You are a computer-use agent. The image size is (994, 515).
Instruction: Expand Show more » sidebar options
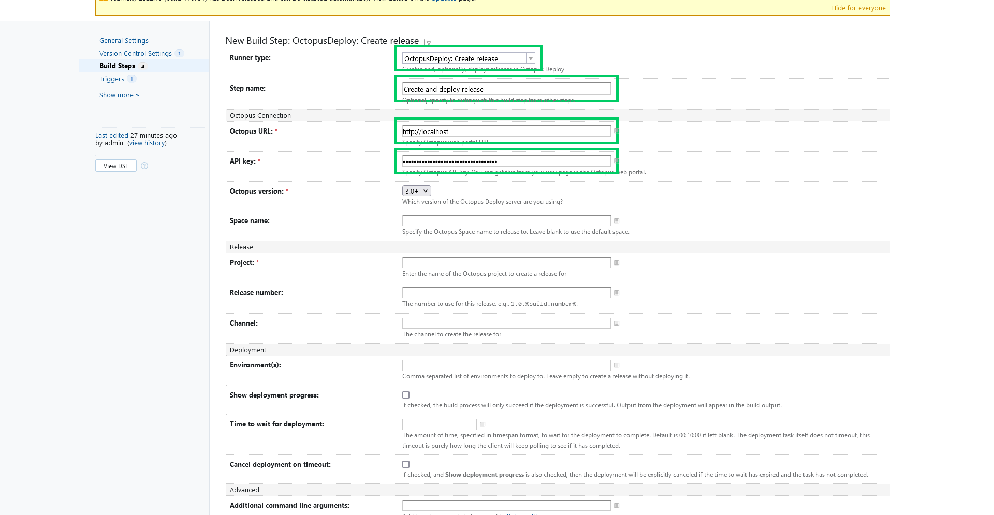point(119,95)
